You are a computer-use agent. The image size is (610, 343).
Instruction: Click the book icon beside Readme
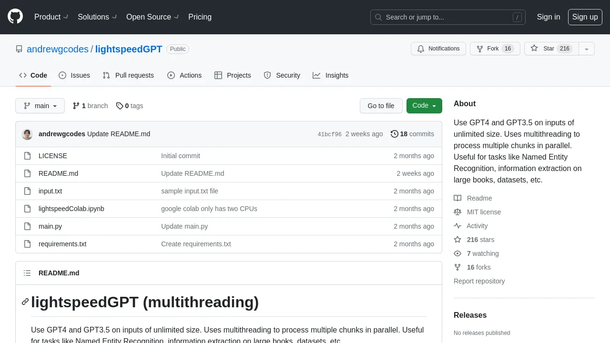pyautogui.click(x=457, y=198)
